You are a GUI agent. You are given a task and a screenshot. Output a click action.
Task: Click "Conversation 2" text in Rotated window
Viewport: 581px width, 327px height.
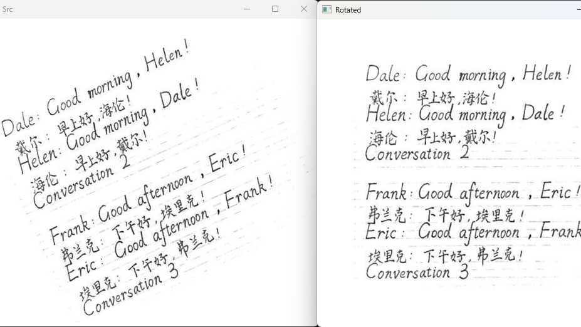tap(417, 153)
